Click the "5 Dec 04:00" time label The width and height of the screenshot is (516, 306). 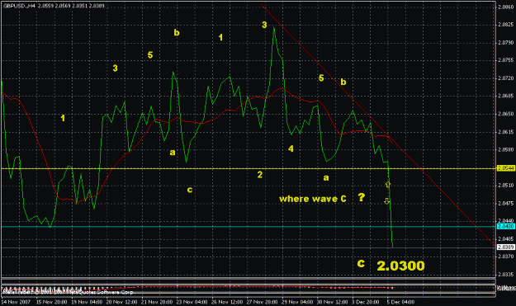pos(400,302)
